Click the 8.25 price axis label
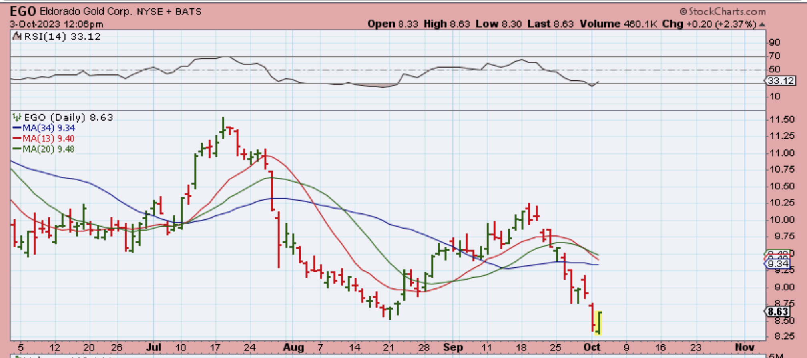This screenshot has height=358, width=807. pyautogui.click(x=784, y=336)
